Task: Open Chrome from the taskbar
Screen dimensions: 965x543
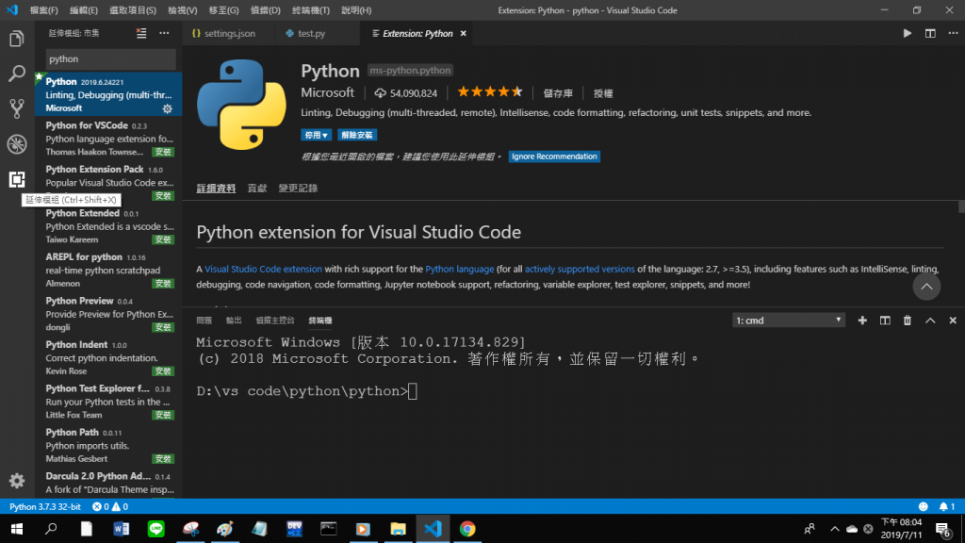Action: (467, 529)
